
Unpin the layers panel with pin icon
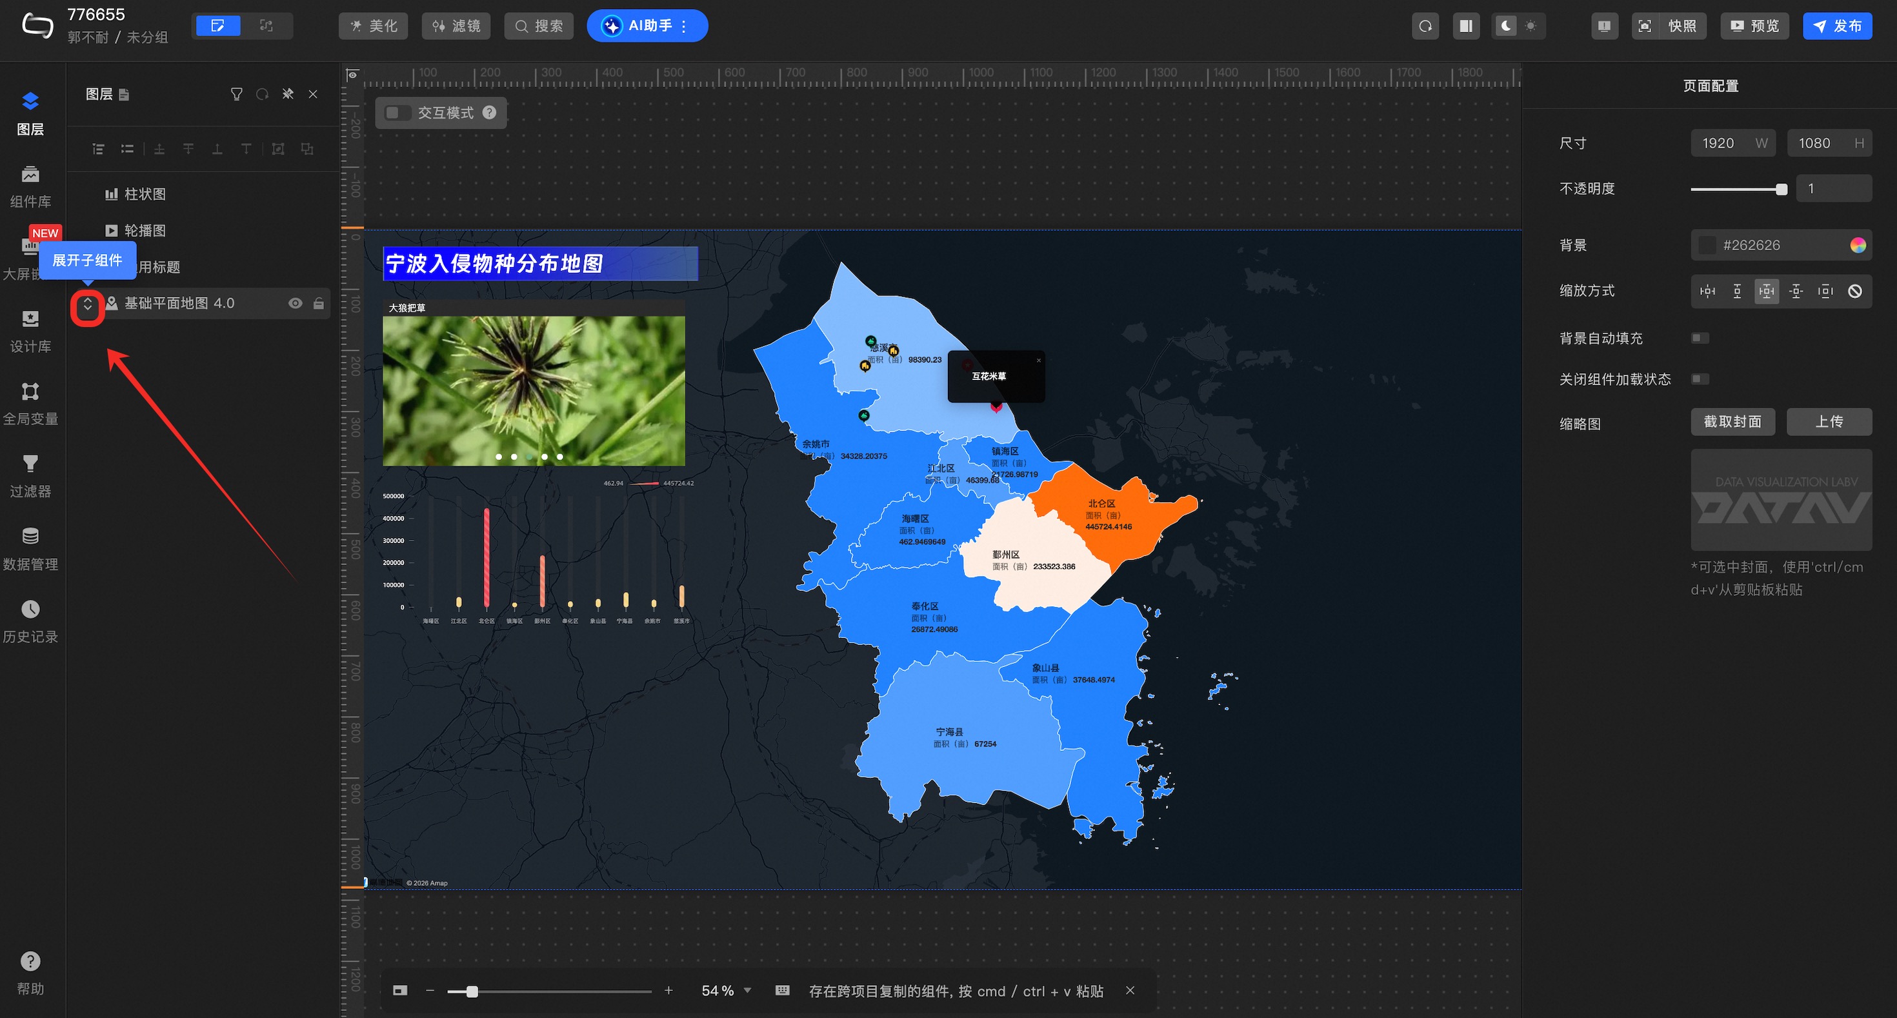(x=288, y=94)
